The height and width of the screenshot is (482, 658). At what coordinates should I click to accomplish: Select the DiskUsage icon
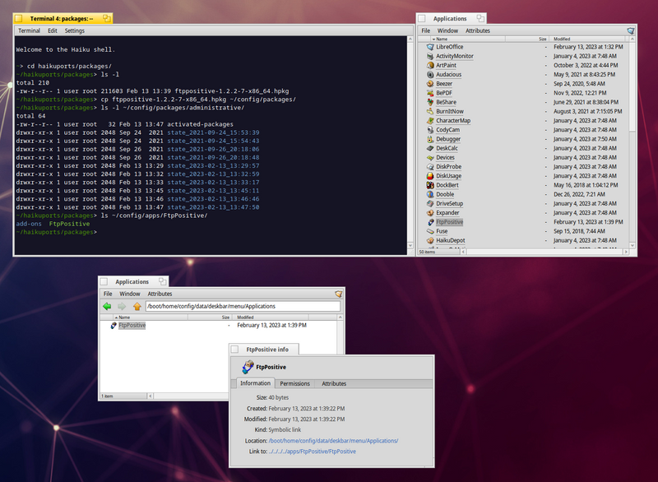tap(430, 175)
